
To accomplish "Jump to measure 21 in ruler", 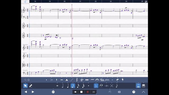I will [80, 1].
